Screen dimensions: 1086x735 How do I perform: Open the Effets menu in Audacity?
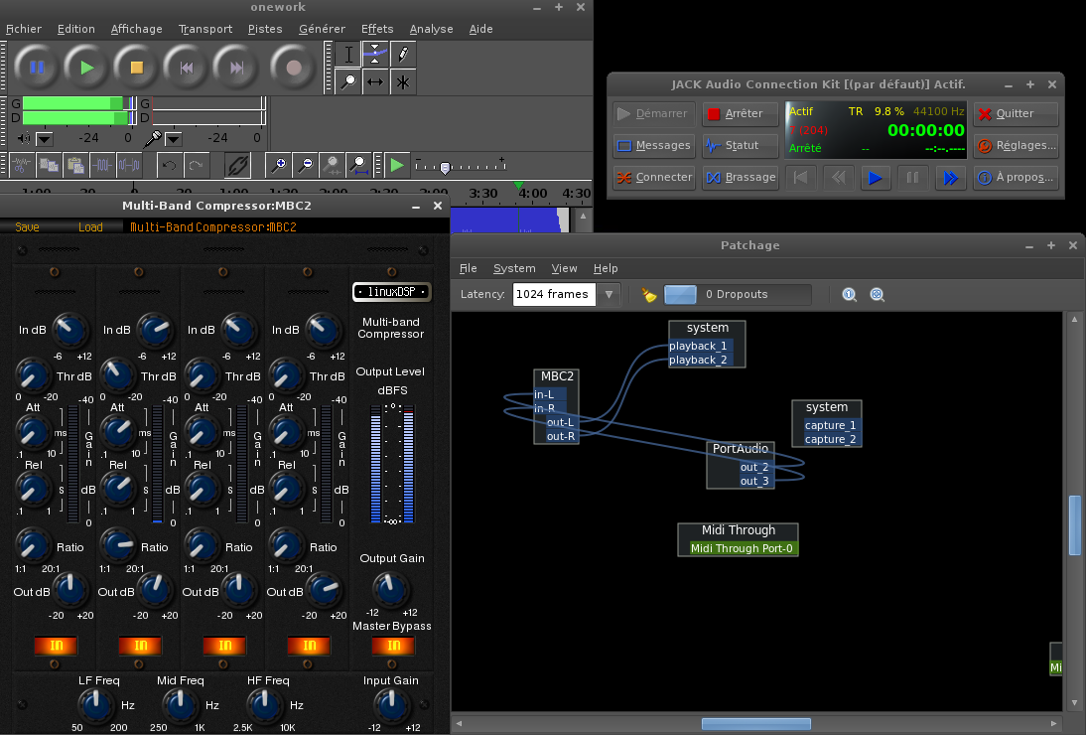click(x=376, y=29)
